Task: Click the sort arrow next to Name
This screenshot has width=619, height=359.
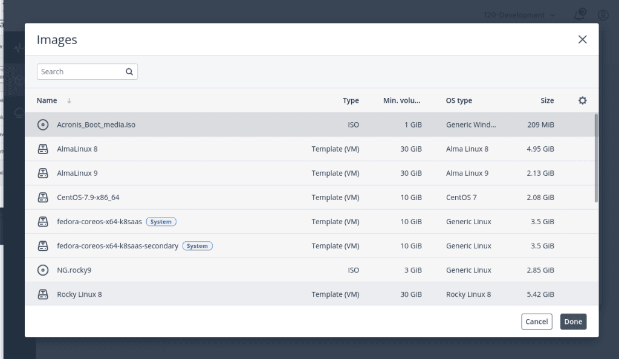Action: (69, 100)
